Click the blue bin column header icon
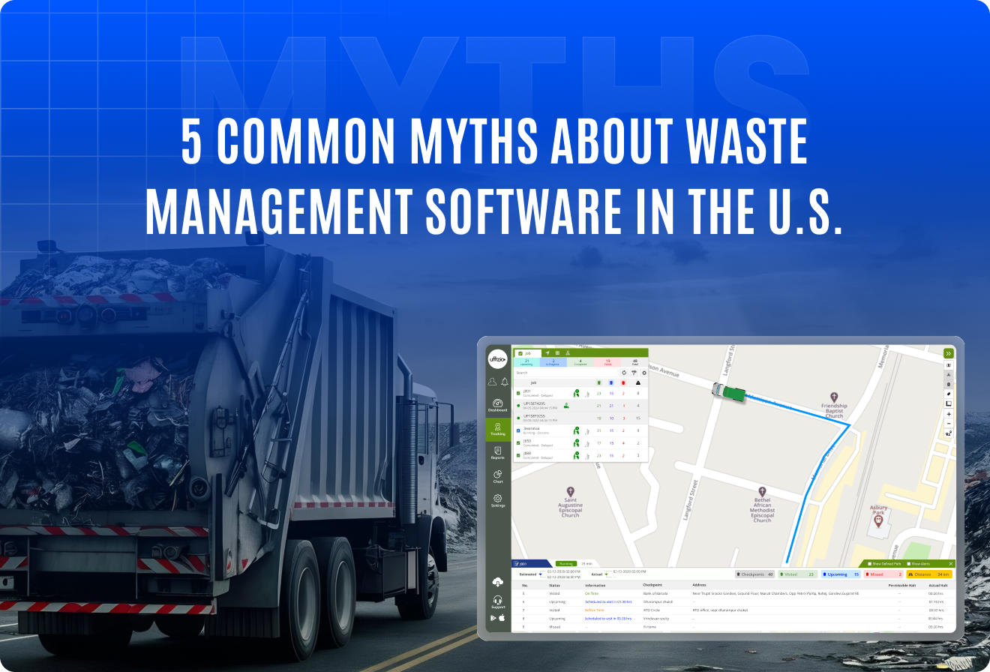 coord(611,382)
